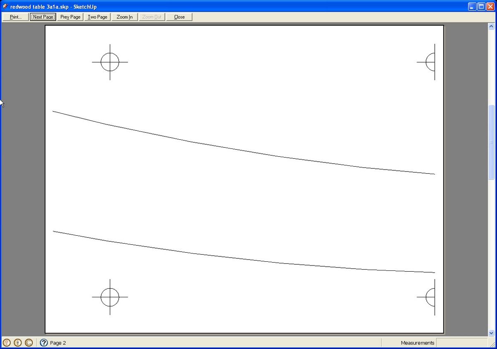Viewport: 497px width, 349px height.
Task: Click the vertical scrollbar up arrow
Action: coord(492,26)
